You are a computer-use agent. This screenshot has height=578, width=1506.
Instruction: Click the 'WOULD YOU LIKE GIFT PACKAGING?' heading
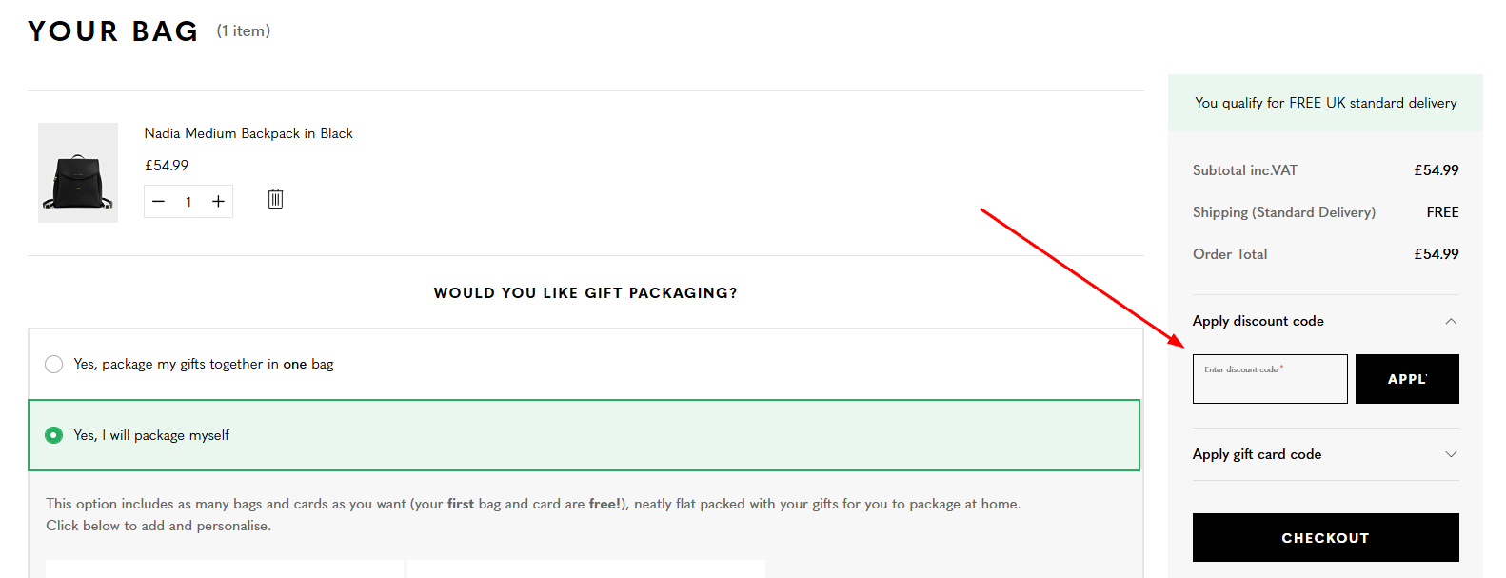pos(585,292)
